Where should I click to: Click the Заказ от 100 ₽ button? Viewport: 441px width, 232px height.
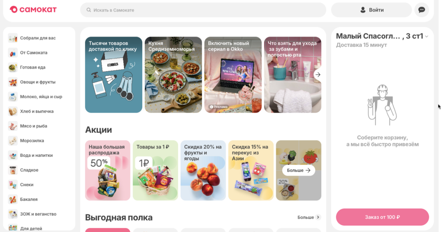pos(382,217)
